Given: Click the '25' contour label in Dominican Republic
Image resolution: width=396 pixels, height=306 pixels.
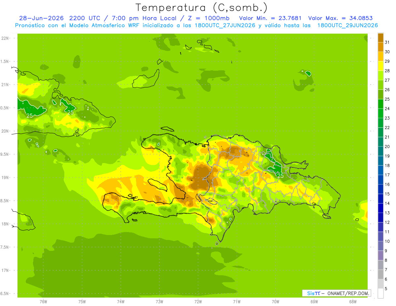Looking at the screenshot, I should coord(280,176).
